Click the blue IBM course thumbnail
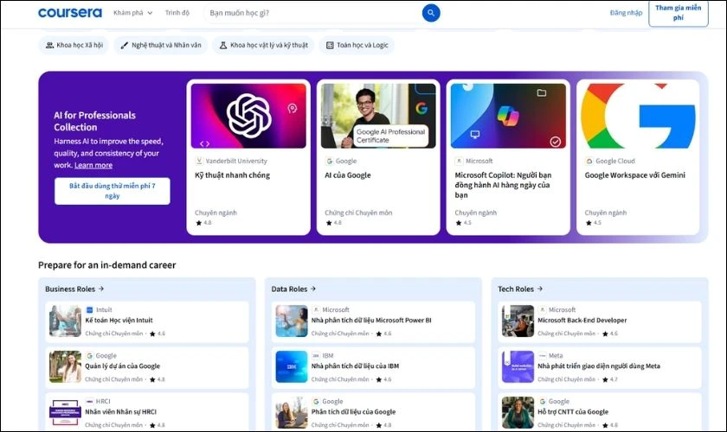This screenshot has height=432, width=727. click(292, 366)
